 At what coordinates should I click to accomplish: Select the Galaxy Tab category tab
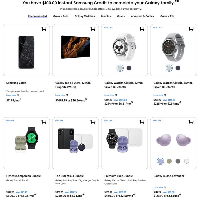coord(167,16)
